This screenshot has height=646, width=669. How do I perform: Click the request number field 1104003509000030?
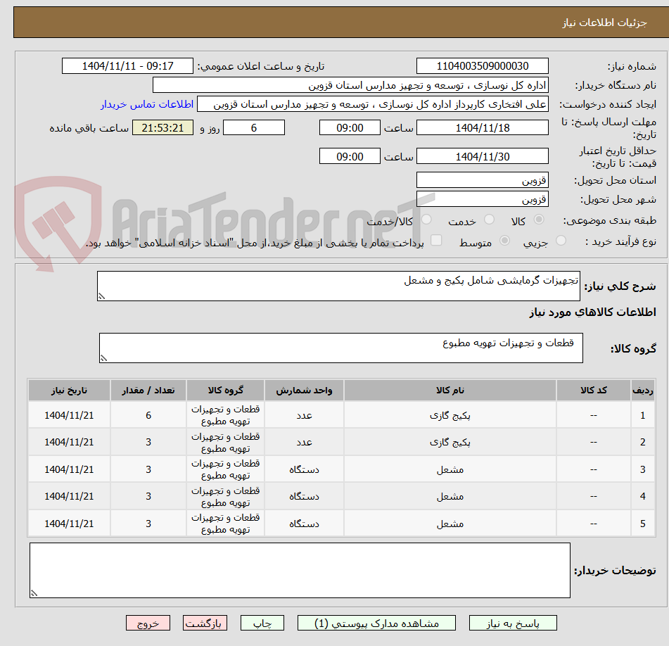483,66
